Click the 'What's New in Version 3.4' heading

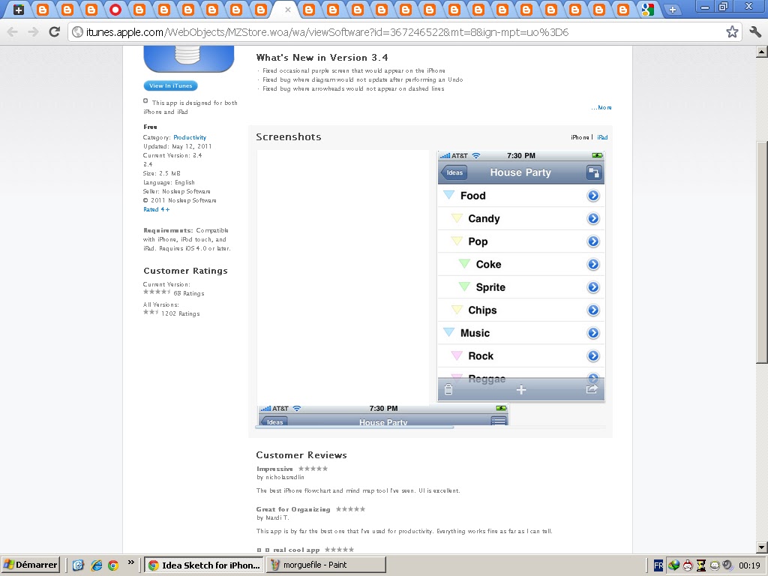point(322,58)
